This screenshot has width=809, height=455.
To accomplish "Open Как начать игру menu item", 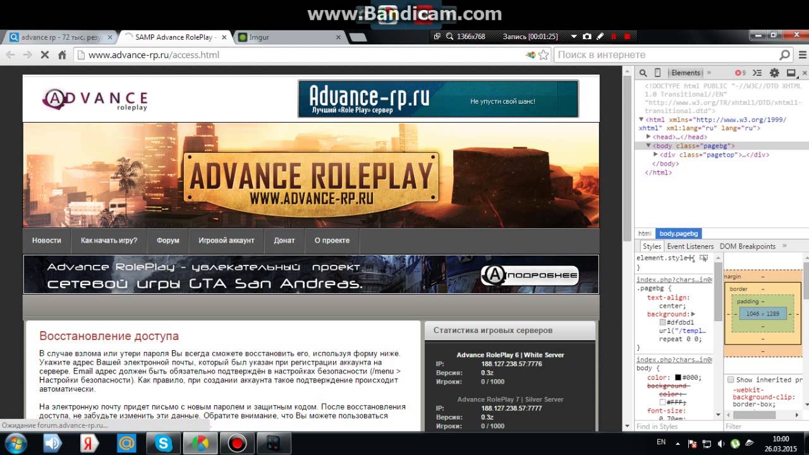I will click(109, 241).
